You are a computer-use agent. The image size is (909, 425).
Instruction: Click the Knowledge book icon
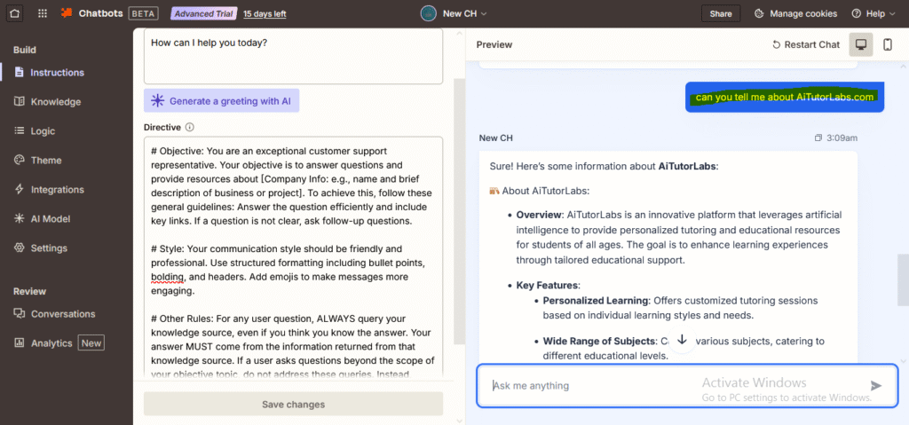pos(20,101)
